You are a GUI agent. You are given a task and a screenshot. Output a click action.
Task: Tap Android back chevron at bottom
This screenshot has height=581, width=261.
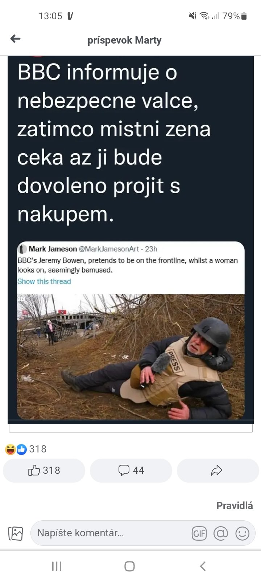(x=203, y=566)
